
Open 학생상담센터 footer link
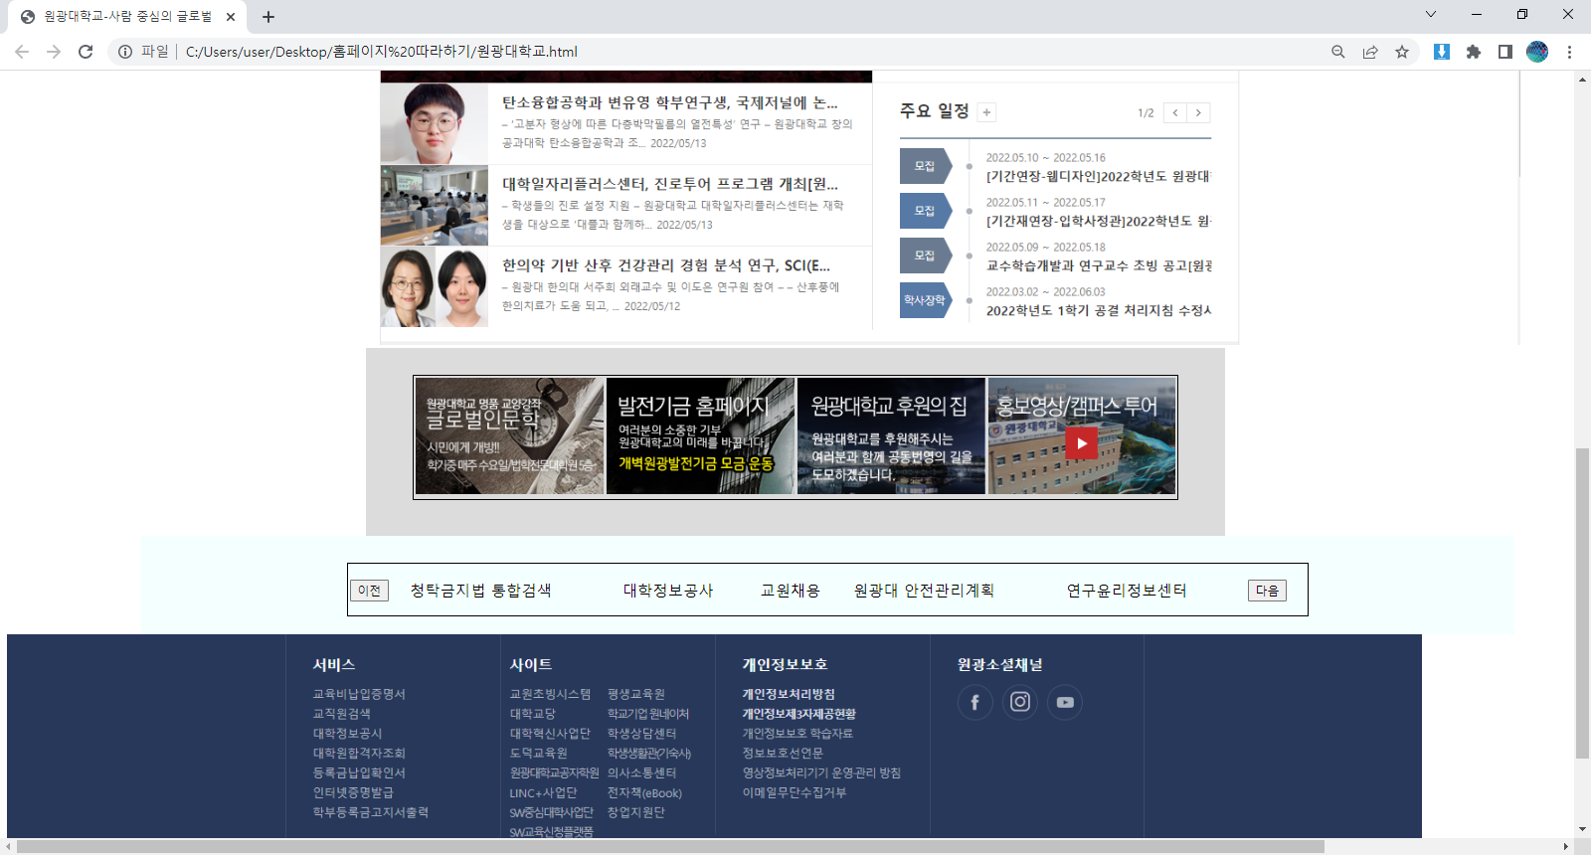coord(641,734)
